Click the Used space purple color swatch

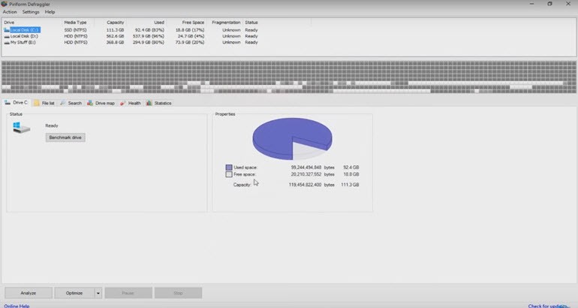click(229, 167)
